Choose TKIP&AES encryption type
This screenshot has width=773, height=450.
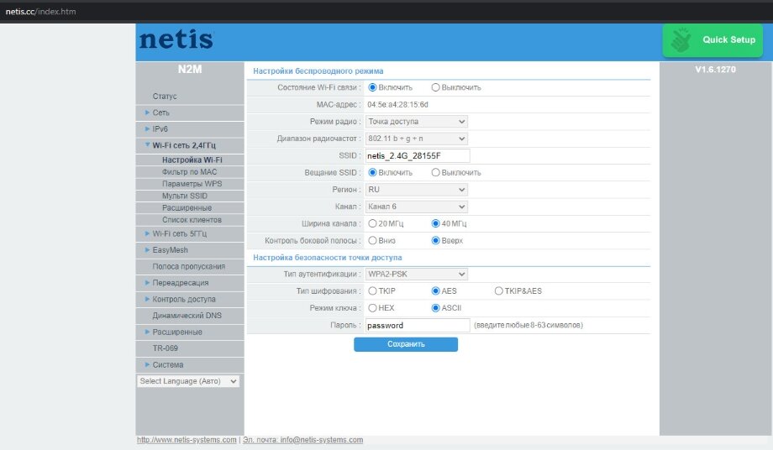498,291
